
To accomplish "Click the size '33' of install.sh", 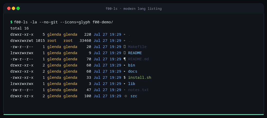I will (89, 77).
